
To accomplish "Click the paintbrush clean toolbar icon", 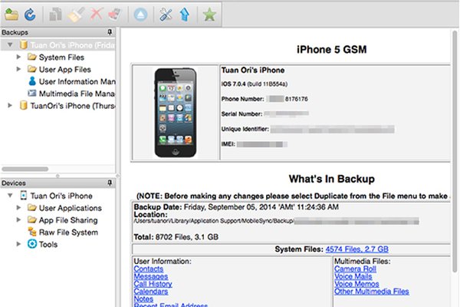I will click(x=76, y=14).
